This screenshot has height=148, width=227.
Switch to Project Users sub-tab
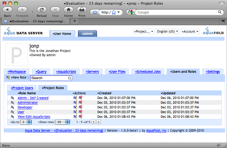coord(22,88)
